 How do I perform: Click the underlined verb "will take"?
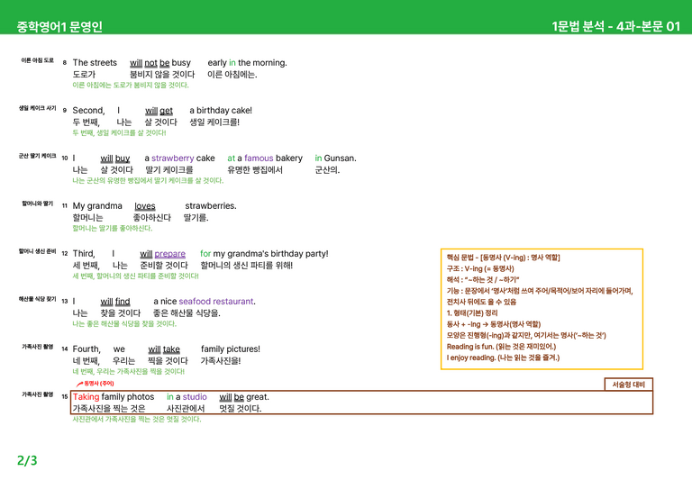point(164,349)
